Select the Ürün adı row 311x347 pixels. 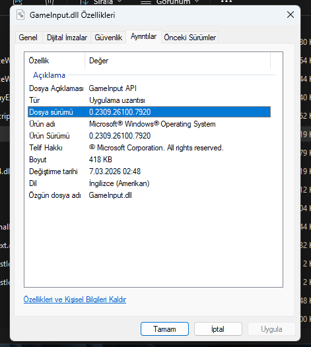click(x=149, y=124)
